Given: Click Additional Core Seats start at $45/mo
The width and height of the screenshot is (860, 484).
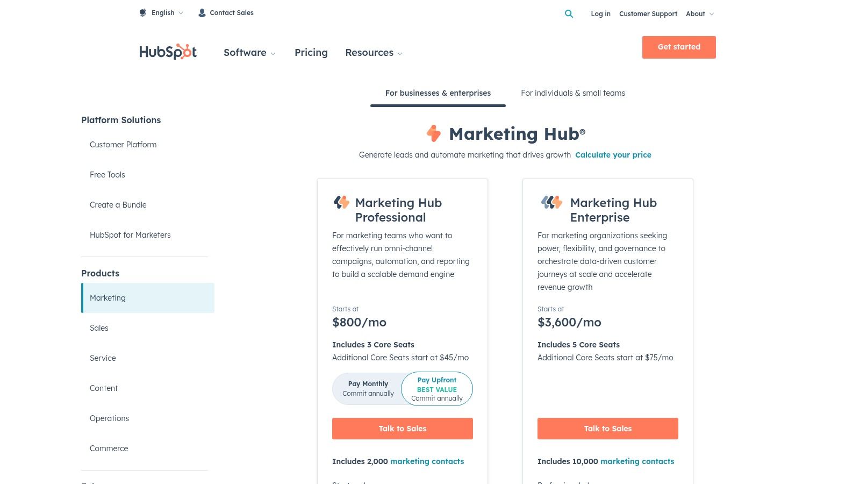Looking at the screenshot, I should coord(400,358).
